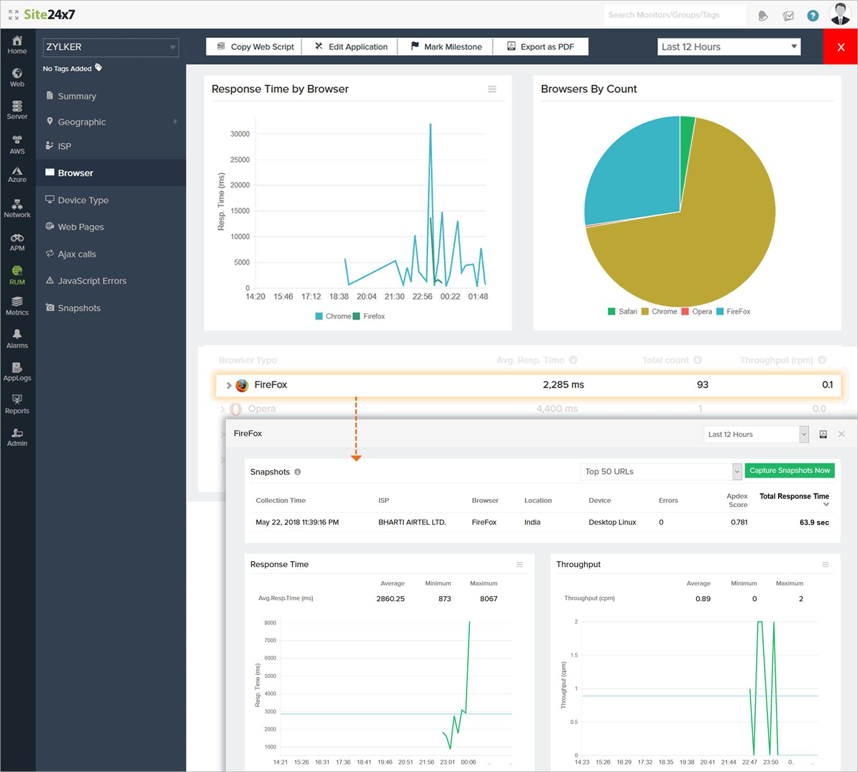Click the Edit Application button
The height and width of the screenshot is (772, 858).
click(350, 47)
